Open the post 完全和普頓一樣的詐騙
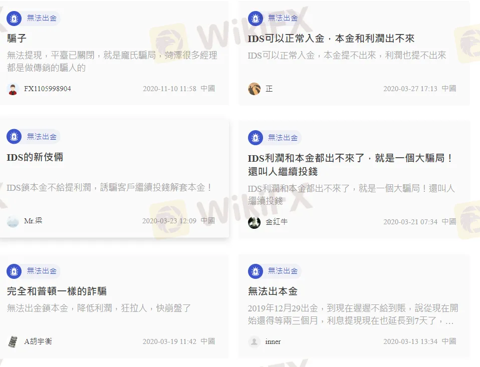 click(x=57, y=291)
